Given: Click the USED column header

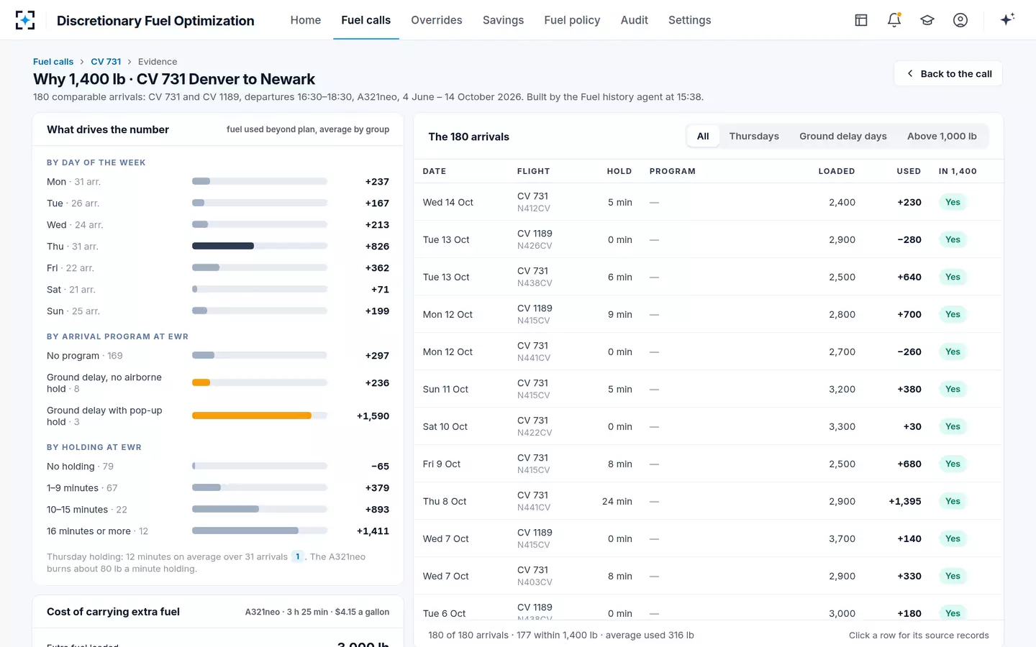Looking at the screenshot, I should pyautogui.click(x=909, y=171).
